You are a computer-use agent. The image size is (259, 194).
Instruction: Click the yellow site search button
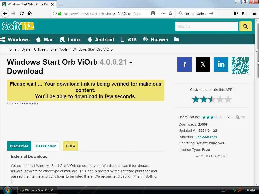point(245,26)
